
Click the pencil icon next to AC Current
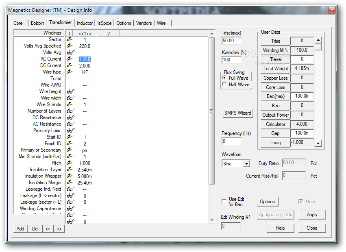[x=70, y=59]
